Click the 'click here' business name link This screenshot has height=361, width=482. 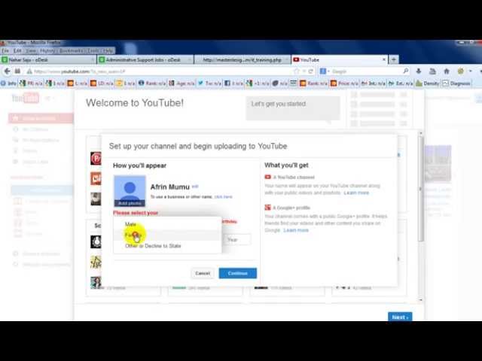pyautogui.click(x=223, y=197)
